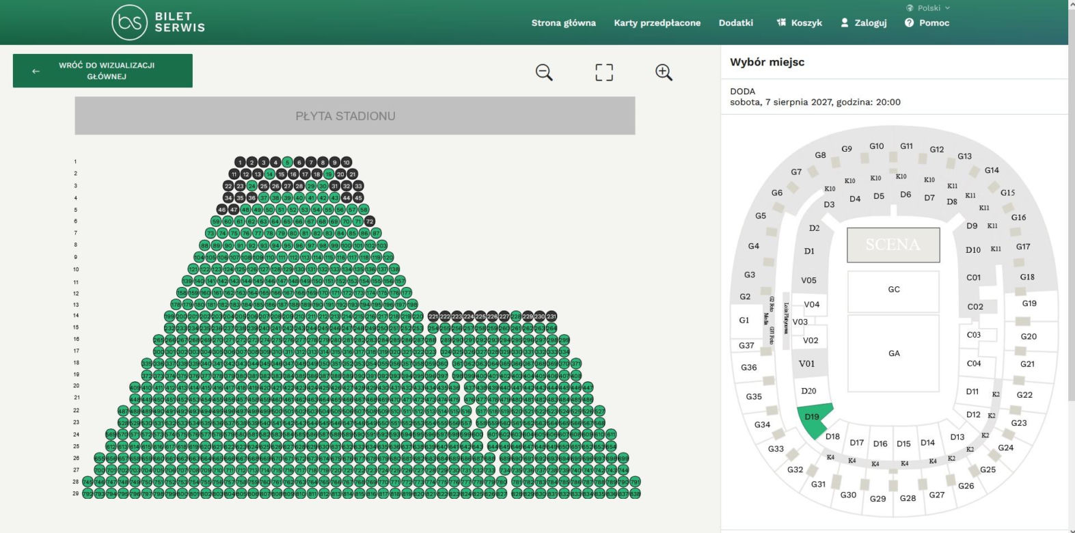Select available seat 14 in row 2
The height and width of the screenshot is (533, 1075).
[x=269, y=174]
